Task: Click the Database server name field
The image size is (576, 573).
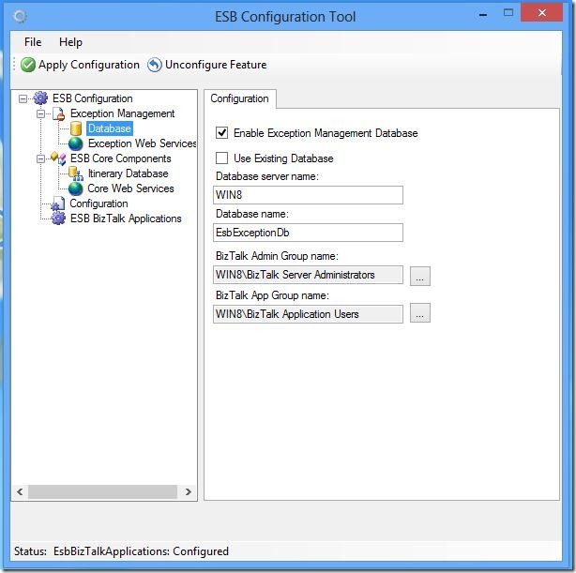Action: (x=308, y=195)
